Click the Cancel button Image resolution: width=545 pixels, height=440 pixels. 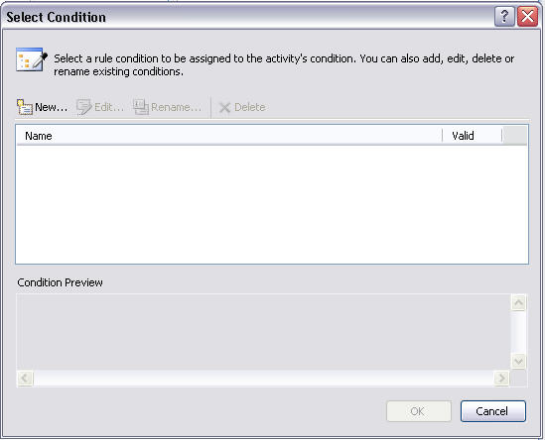(x=493, y=411)
